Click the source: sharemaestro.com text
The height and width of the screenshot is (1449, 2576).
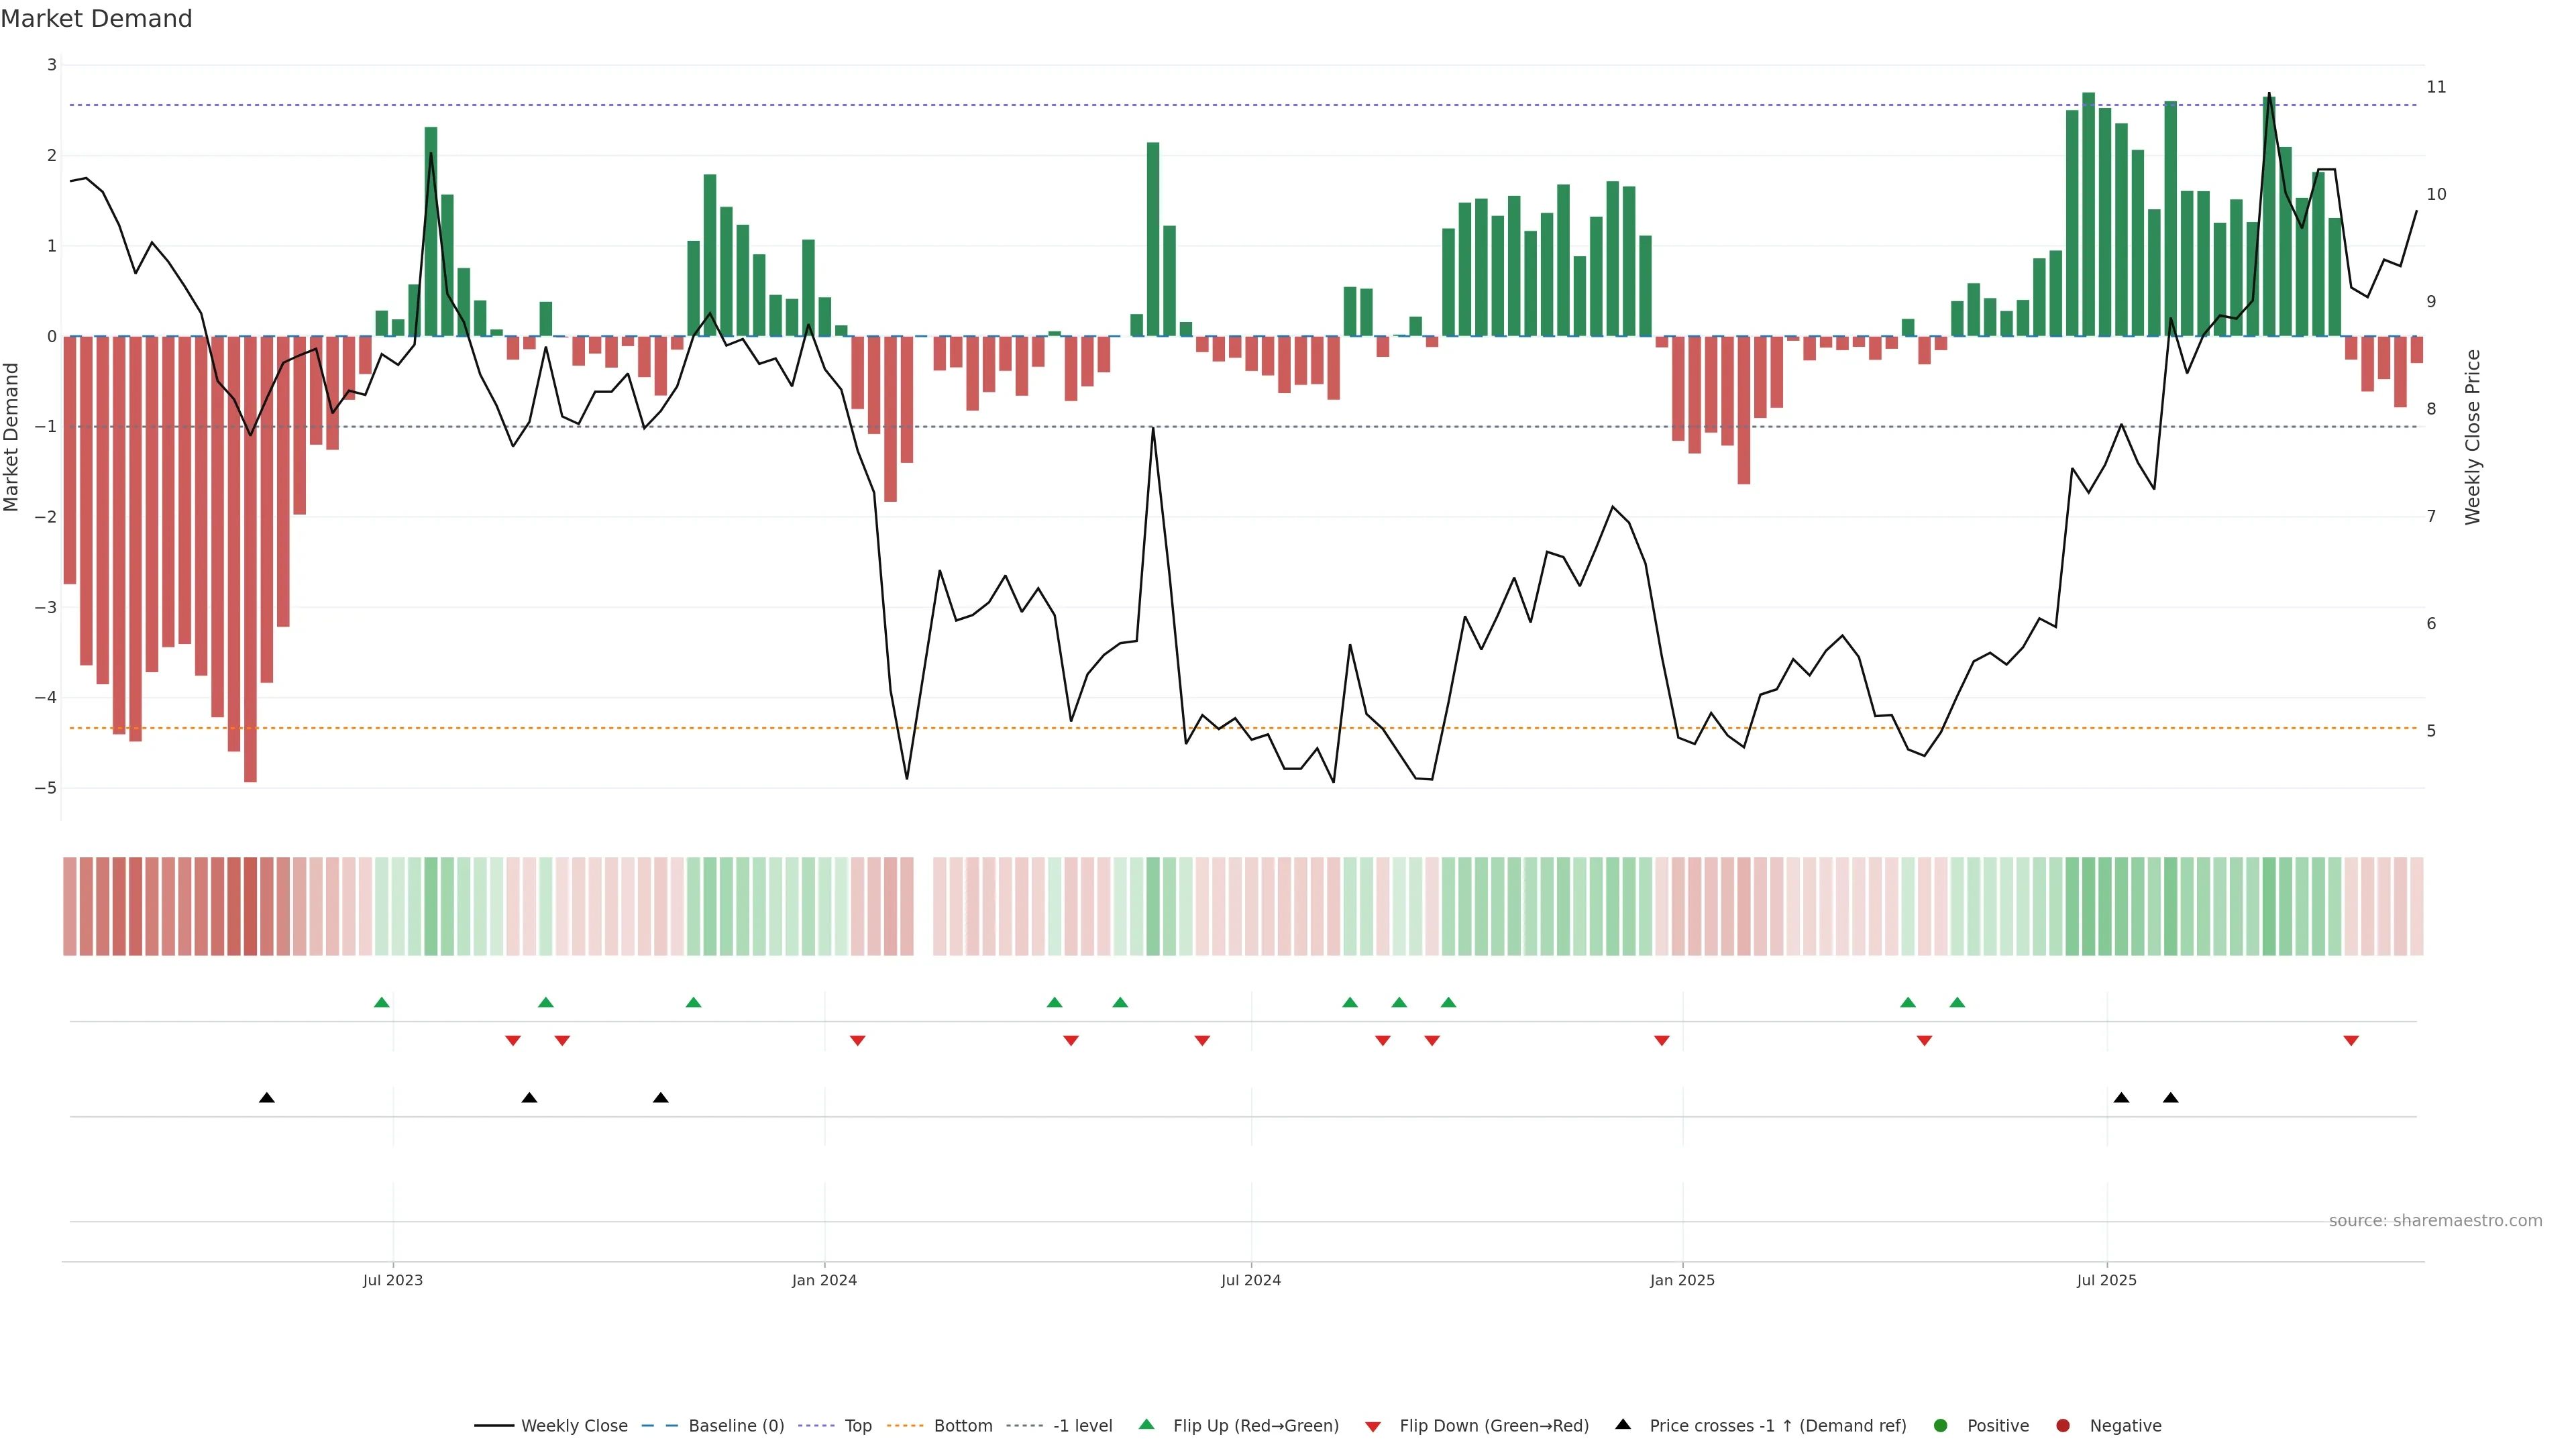tap(2435, 1221)
